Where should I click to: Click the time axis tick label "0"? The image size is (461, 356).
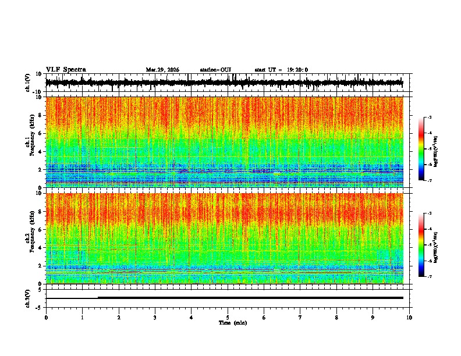(x=46, y=318)
